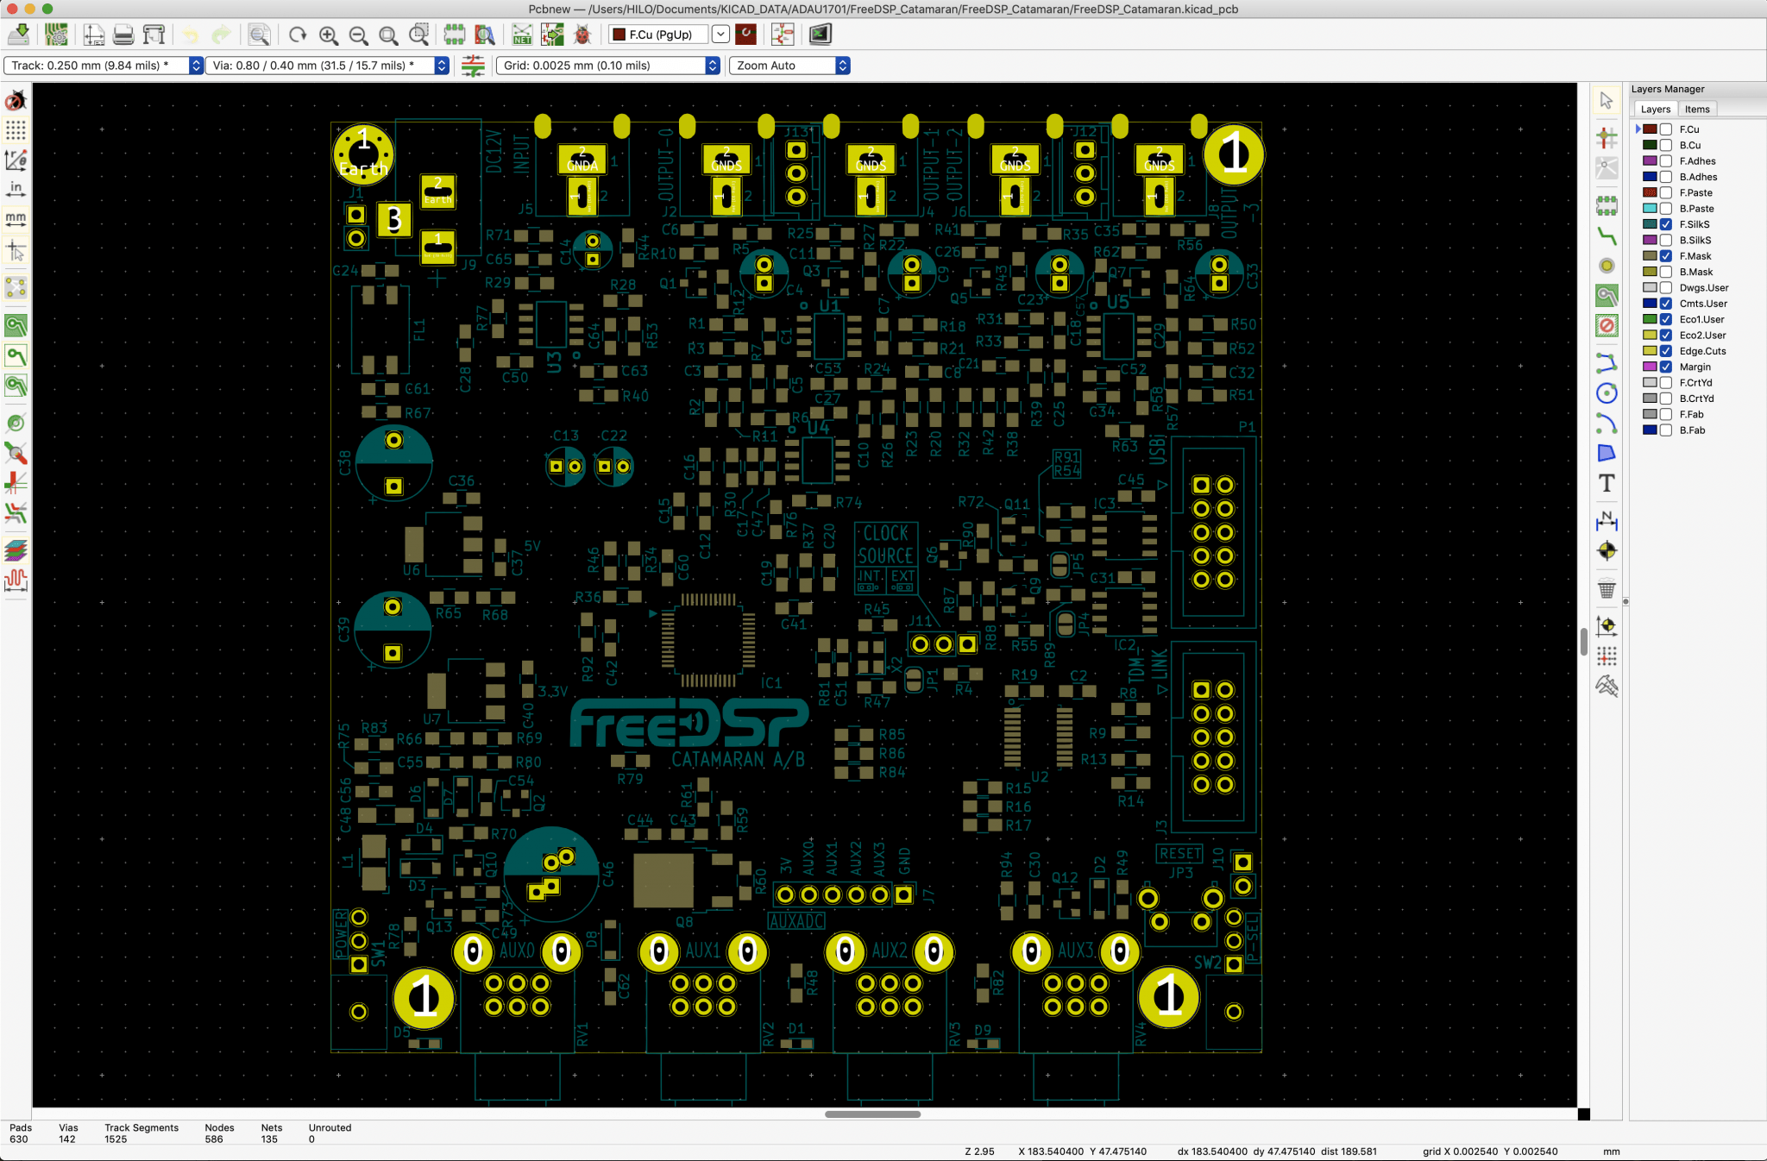1767x1161 pixels.
Task: Click the B.Adhes color swatch
Action: click(1650, 177)
